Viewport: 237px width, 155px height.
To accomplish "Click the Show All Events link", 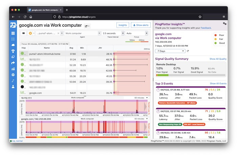I will click(218, 83).
